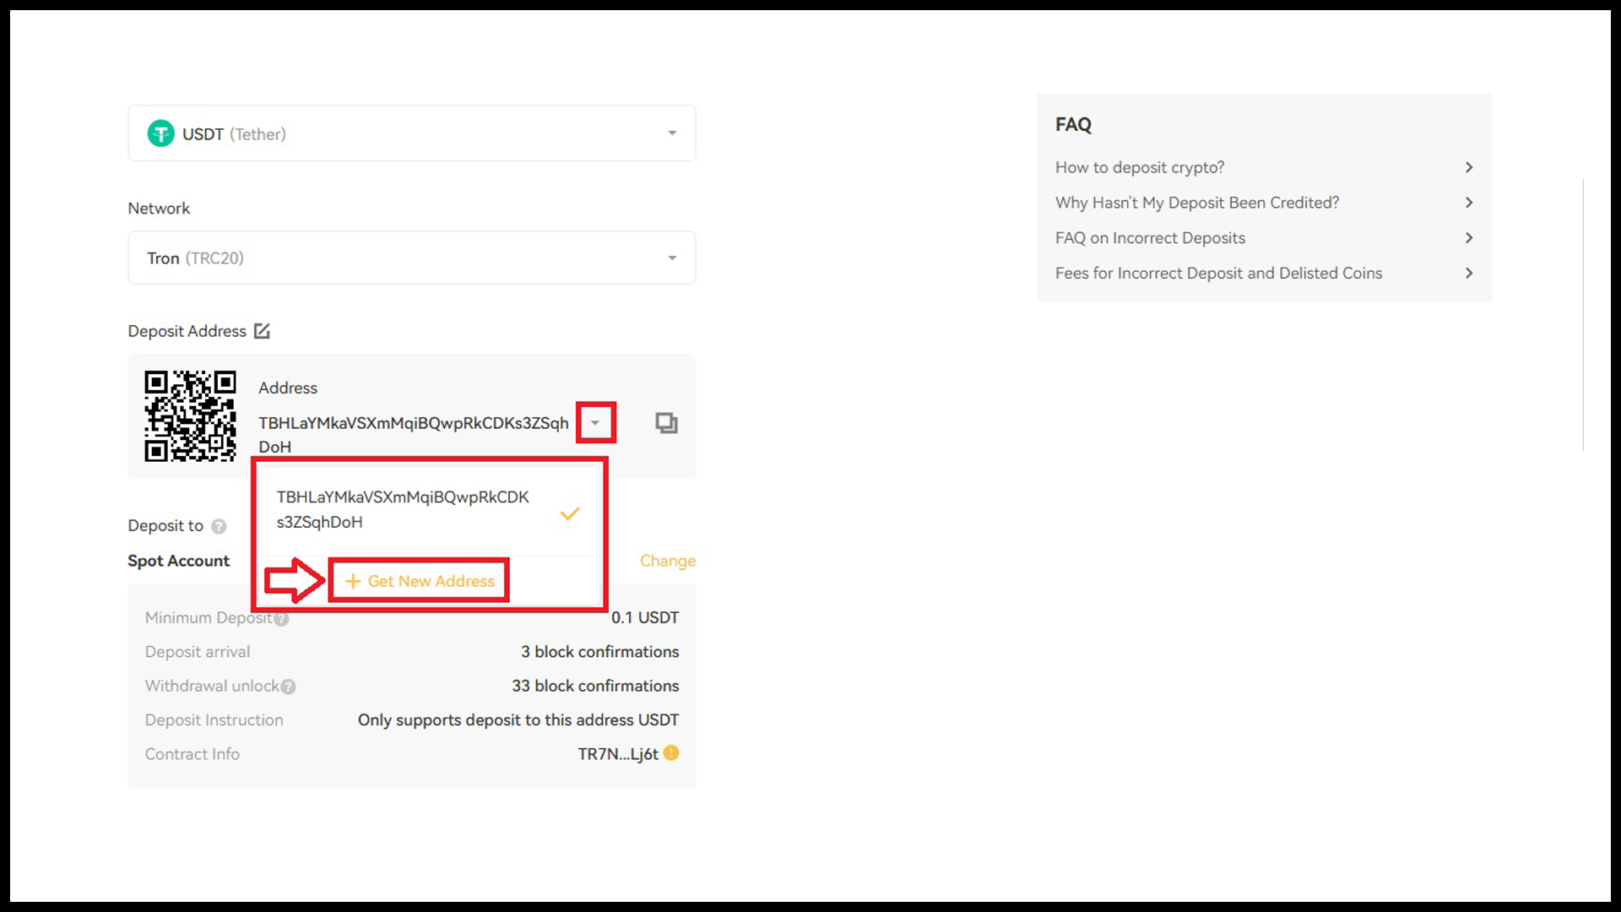1621x912 pixels.
Task: Open the USDT (Tether) coin dropdown
Action: click(x=412, y=133)
